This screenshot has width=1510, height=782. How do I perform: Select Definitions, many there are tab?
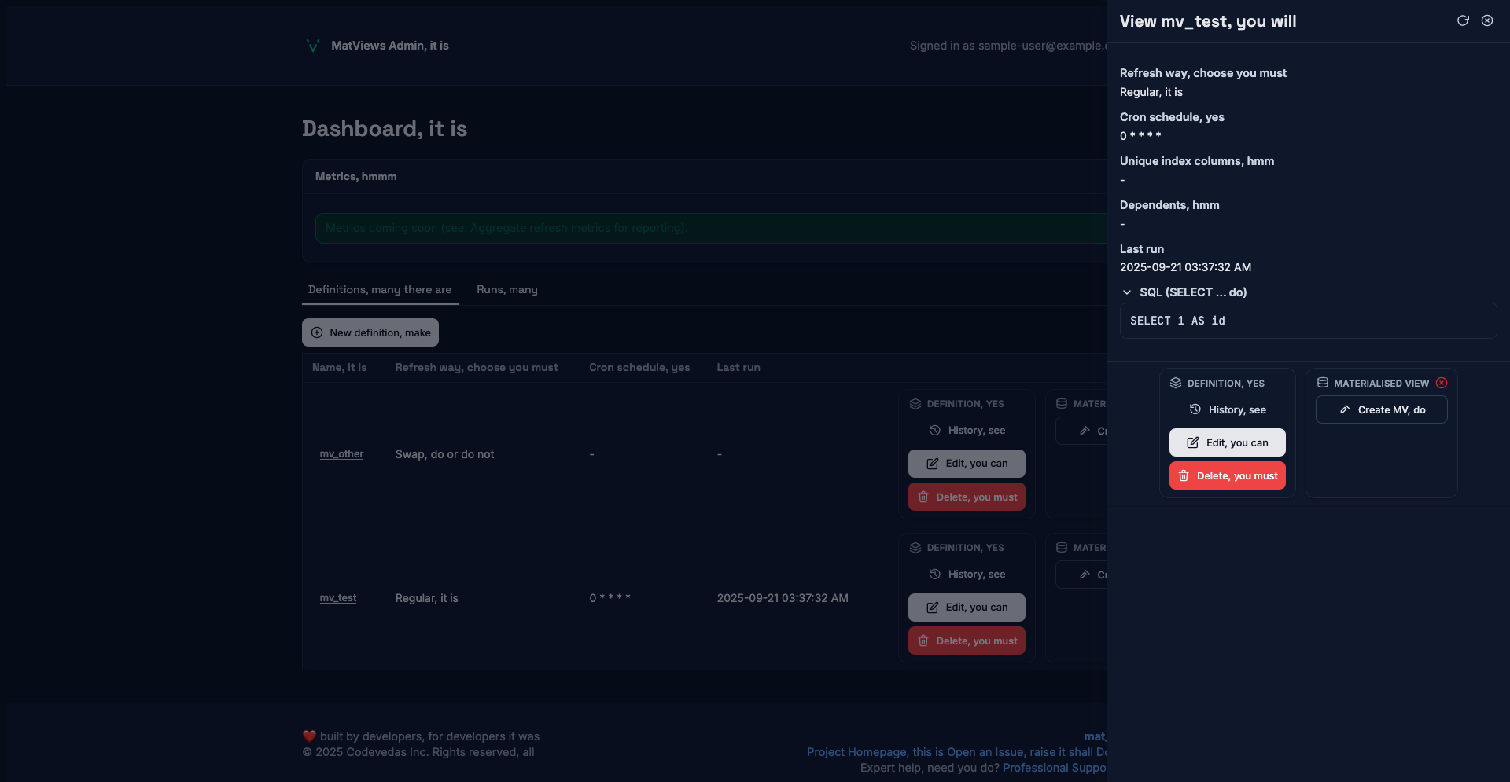pos(380,289)
